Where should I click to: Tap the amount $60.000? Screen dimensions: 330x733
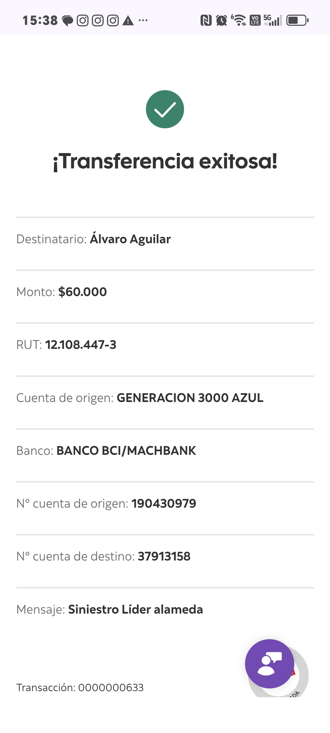(82, 292)
